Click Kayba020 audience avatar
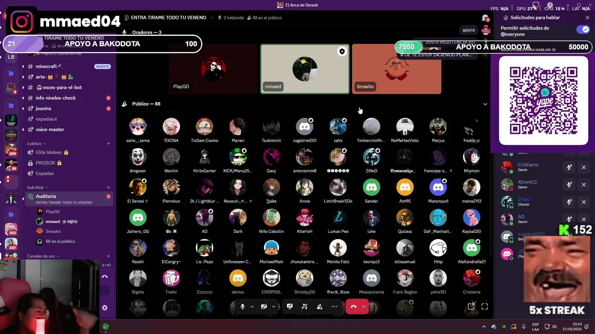Image resolution: width=595 pixels, height=334 pixels. coord(471,218)
